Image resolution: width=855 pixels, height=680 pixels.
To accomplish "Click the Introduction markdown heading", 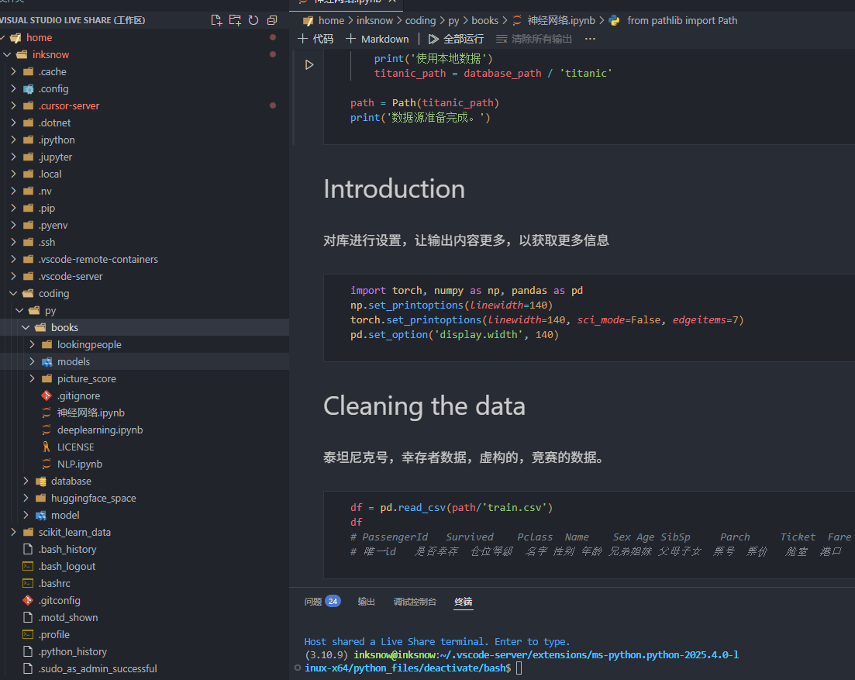I will (x=395, y=189).
